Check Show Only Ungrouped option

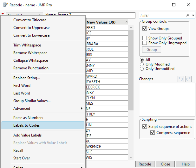coord(145,43)
